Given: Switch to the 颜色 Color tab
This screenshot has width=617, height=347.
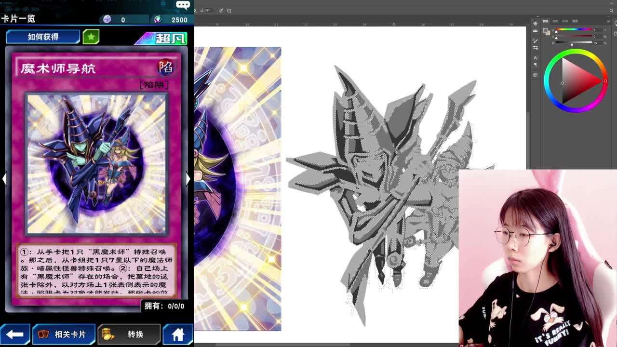Looking at the screenshot, I should point(546,21).
